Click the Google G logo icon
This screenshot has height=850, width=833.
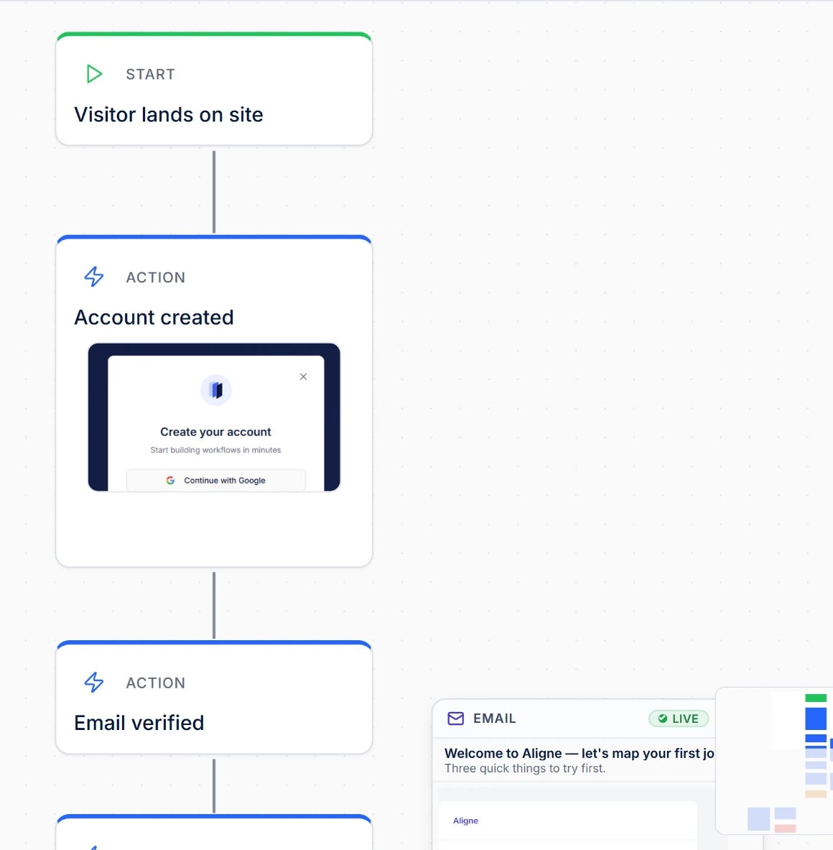[x=171, y=480]
